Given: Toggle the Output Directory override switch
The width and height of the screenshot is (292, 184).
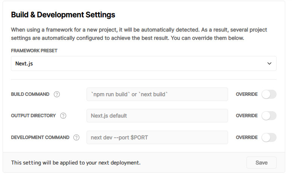Looking at the screenshot, I should point(269,116).
